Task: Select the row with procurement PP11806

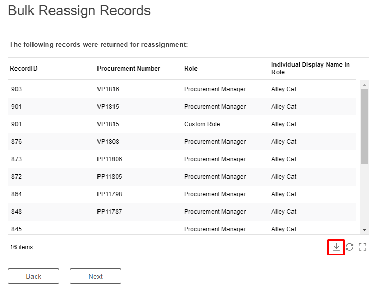Action: coord(182,159)
